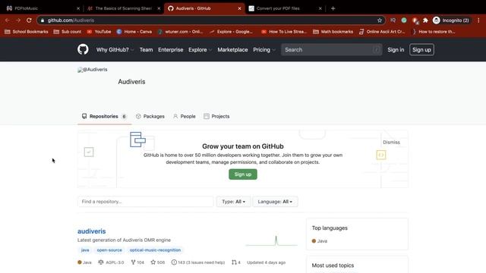Click the AGPL-3.0 license icon
Viewport: 486px width, 273px height.
[x=101, y=262]
